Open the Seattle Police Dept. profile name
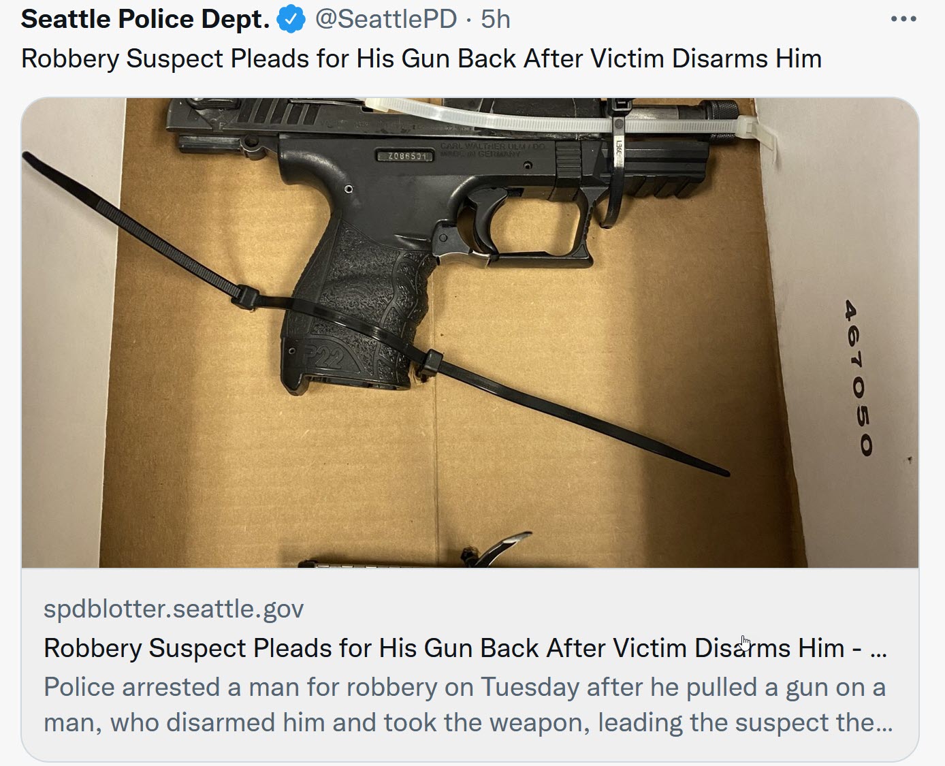 point(145,19)
